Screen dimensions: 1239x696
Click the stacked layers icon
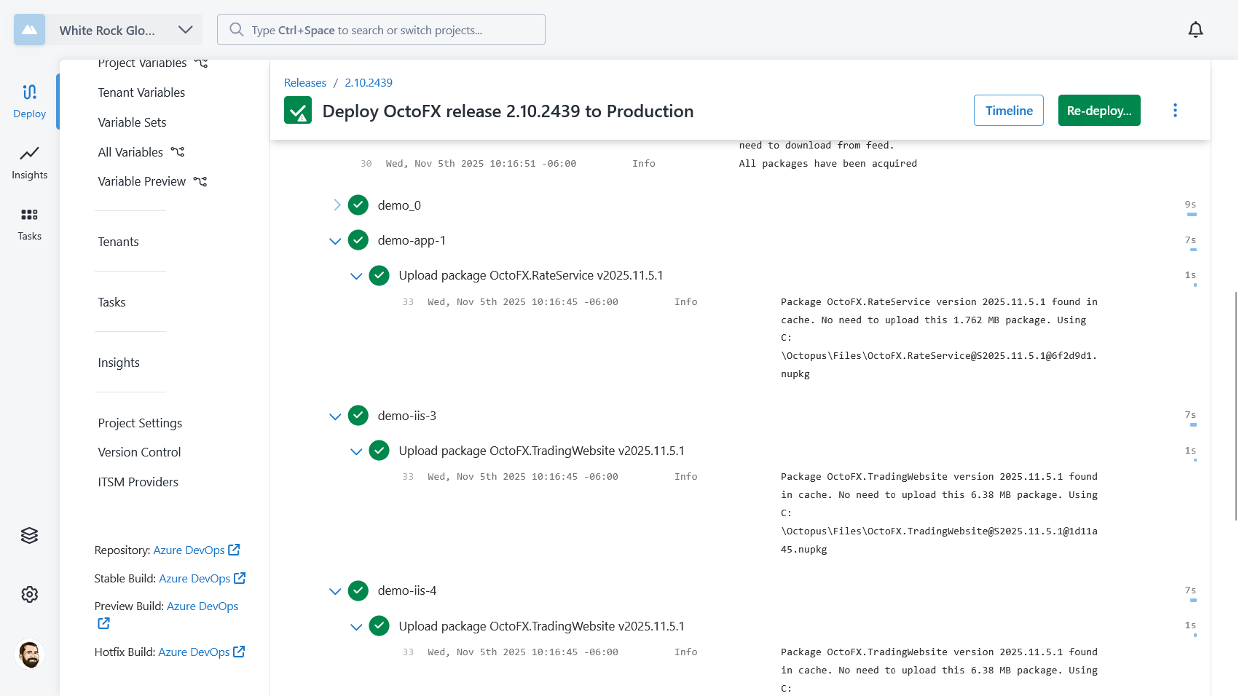pyautogui.click(x=29, y=535)
